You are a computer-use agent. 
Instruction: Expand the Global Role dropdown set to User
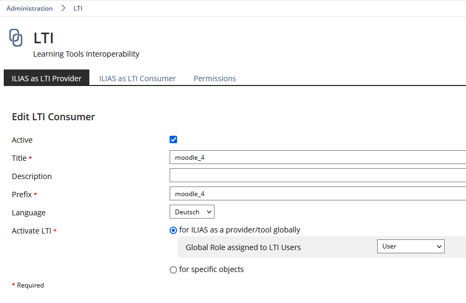tap(410, 246)
